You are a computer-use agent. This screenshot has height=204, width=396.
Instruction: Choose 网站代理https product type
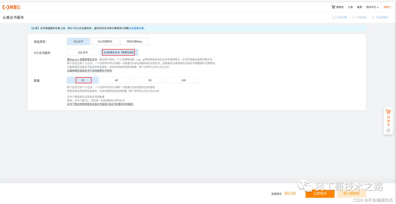point(135,42)
